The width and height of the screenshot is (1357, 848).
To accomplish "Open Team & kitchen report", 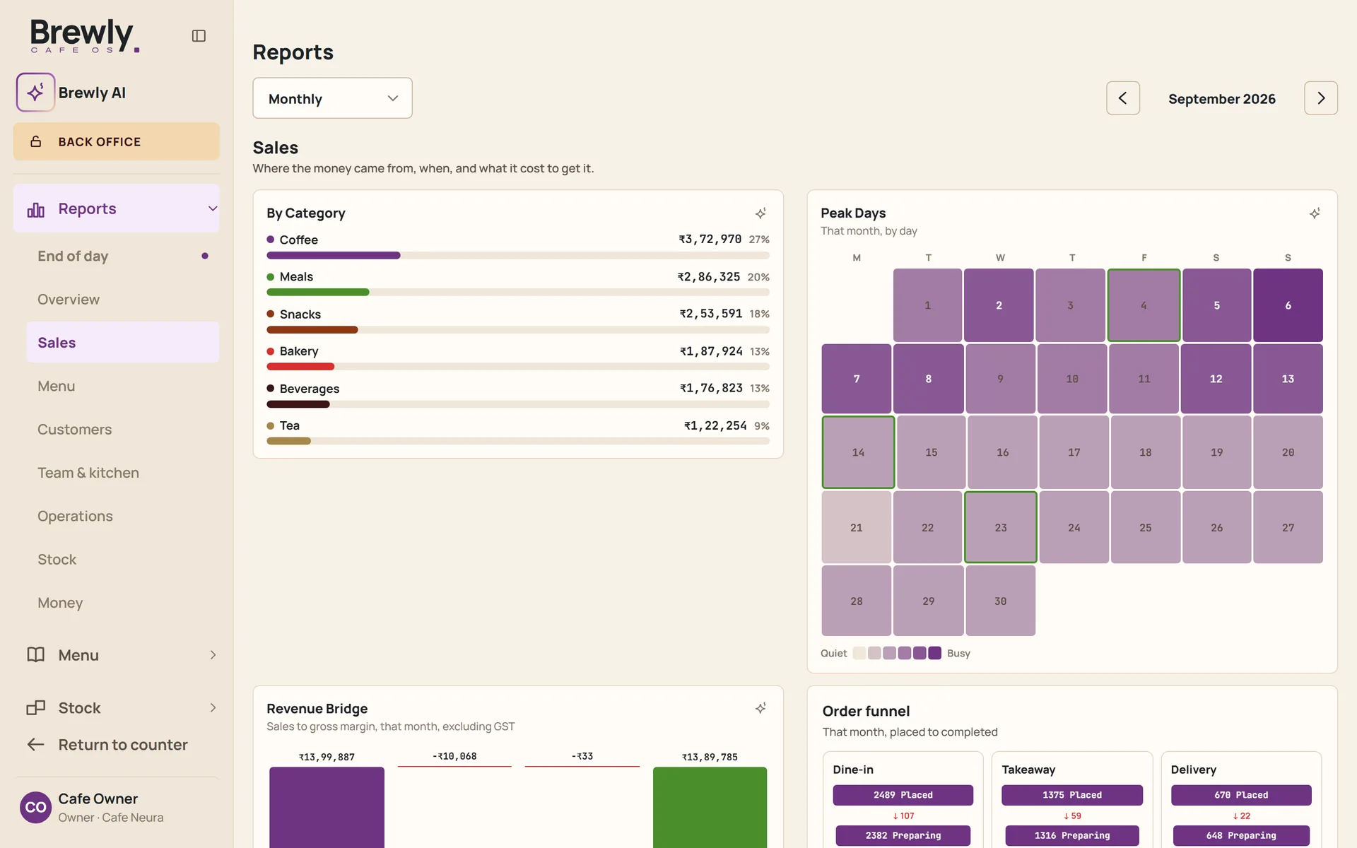I will tap(123, 473).
